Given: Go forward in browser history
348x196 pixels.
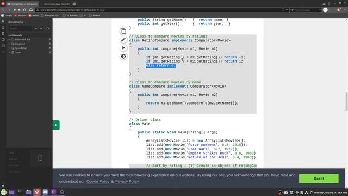Looking at the screenshot, I should click(9, 10).
